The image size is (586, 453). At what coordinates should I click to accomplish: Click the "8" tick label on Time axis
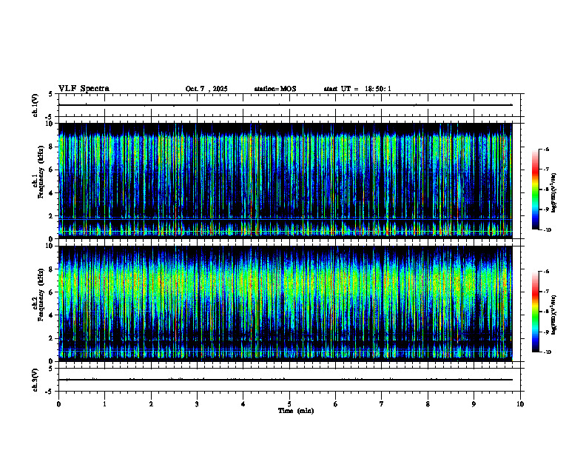428,404
